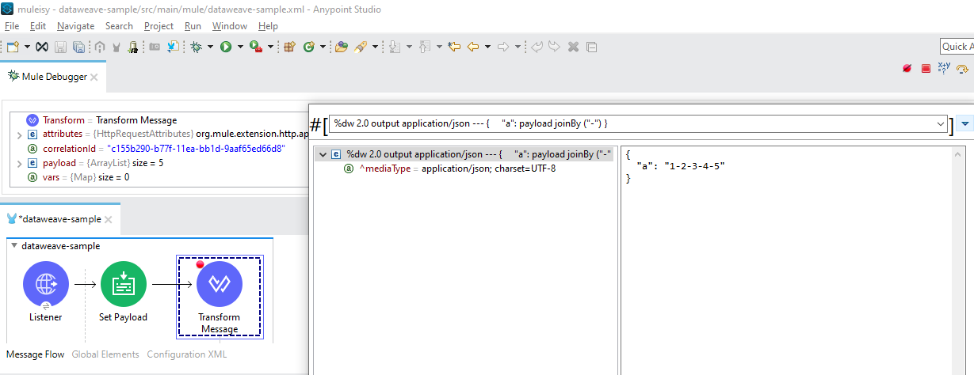Select the dataweave-sample editor tab
This screenshot has width=974, height=375.
click(x=62, y=219)
